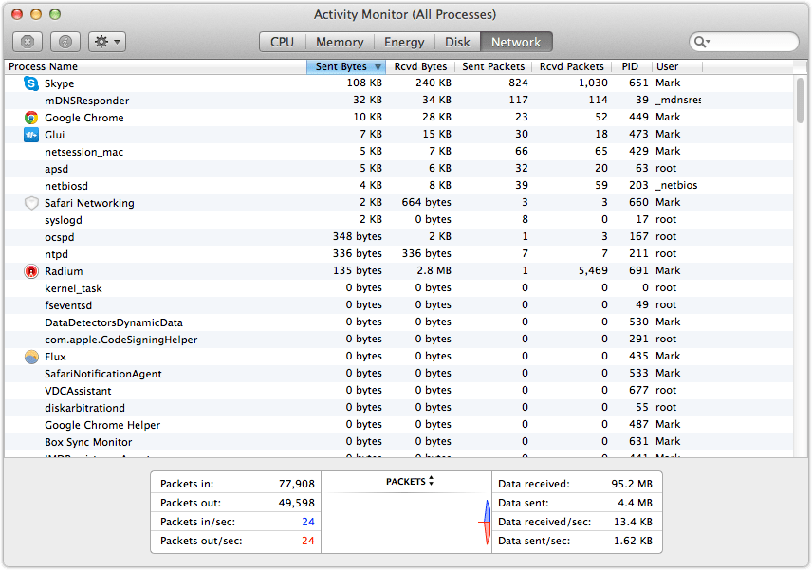The height and width of the screenshot is (570, 812).
Task: Open the PACKETS graph selector
Action: (x=409, y=482)
